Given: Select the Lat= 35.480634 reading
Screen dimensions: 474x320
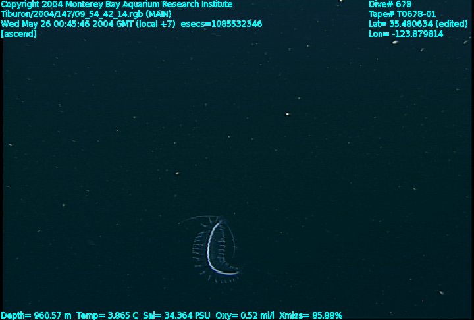Looking at the screenshot, I should [x=399, y=24].
